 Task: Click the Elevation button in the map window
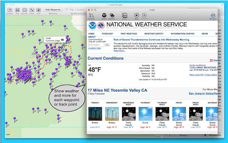(184, 135)
